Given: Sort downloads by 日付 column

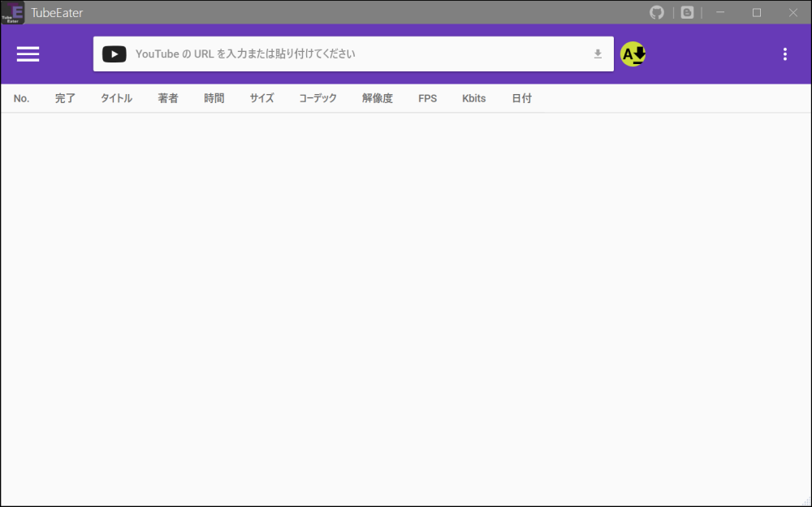Looking at the screenshot, I should tap(521, 98).
